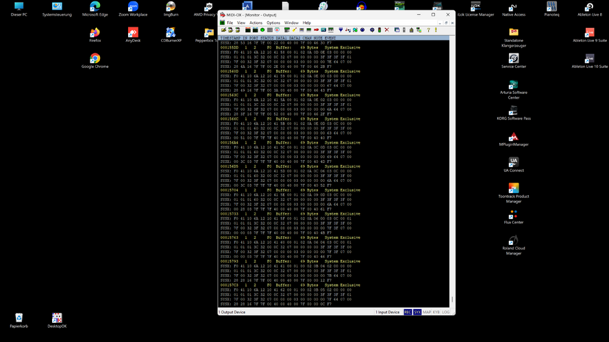Click the red X toolbar icon
The height and width of the screenshot is (342, 609).
pyautogui.click(x=387, y=30)
